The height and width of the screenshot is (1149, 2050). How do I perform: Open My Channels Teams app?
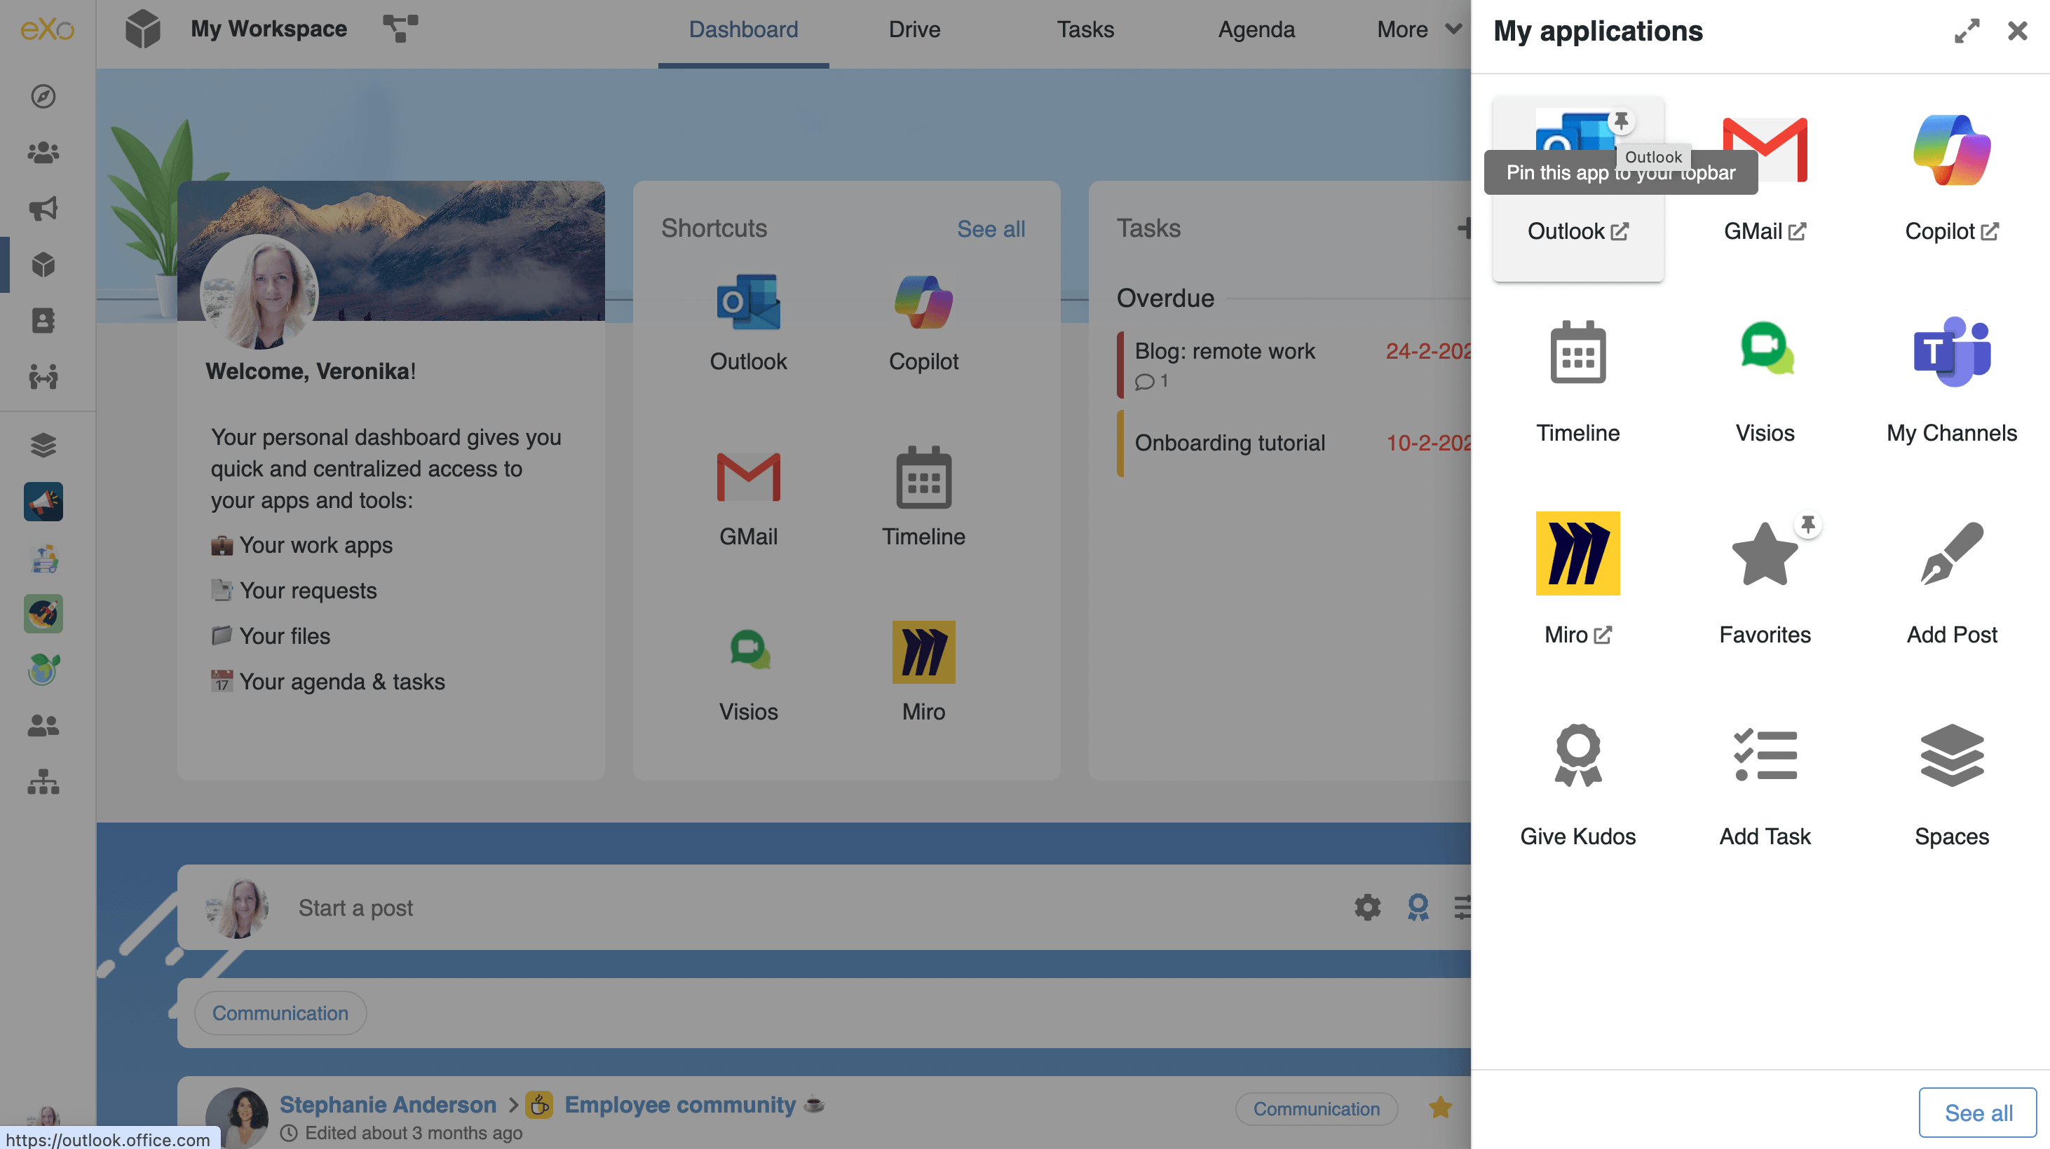1951,351
